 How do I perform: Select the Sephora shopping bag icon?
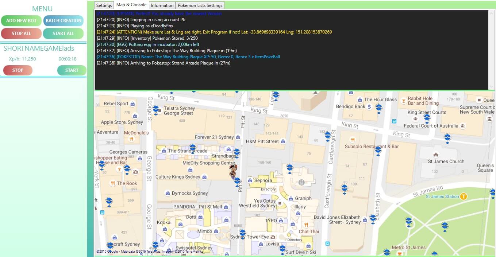(x=250, y=180)
